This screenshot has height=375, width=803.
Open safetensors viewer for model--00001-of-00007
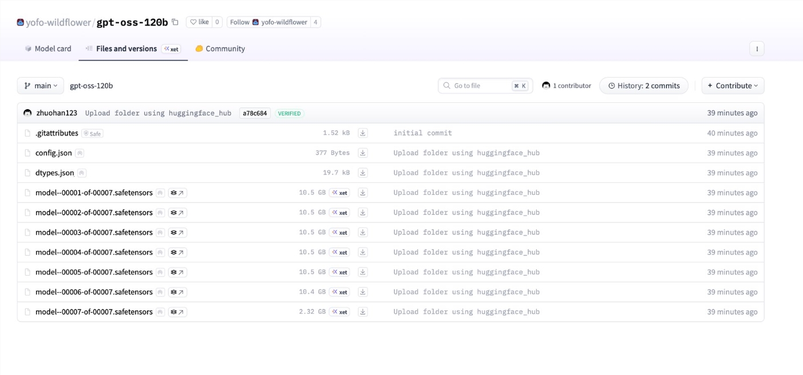(177, 193)
